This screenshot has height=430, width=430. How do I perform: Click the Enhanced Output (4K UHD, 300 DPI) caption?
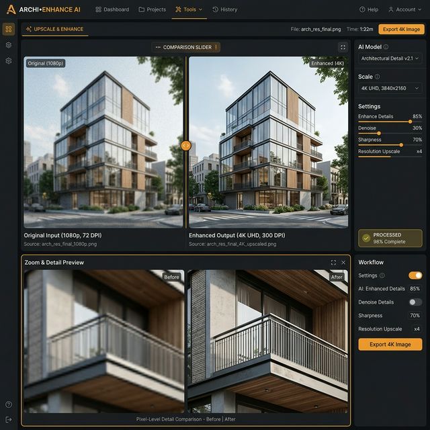(x=237, y=235)
